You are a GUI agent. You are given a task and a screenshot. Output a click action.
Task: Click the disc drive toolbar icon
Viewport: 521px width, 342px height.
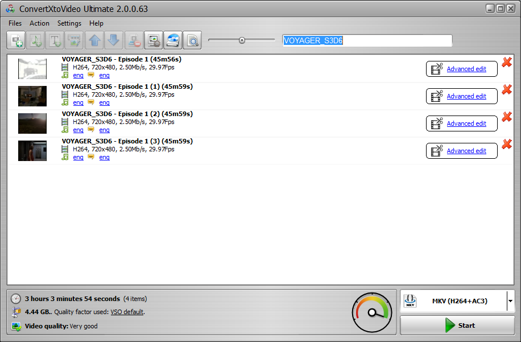173,40
